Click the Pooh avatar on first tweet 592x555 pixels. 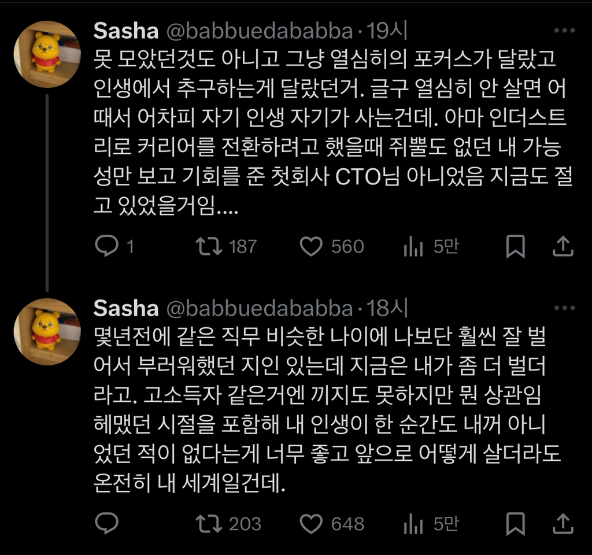pyautogui.click(x=46, y=54)
